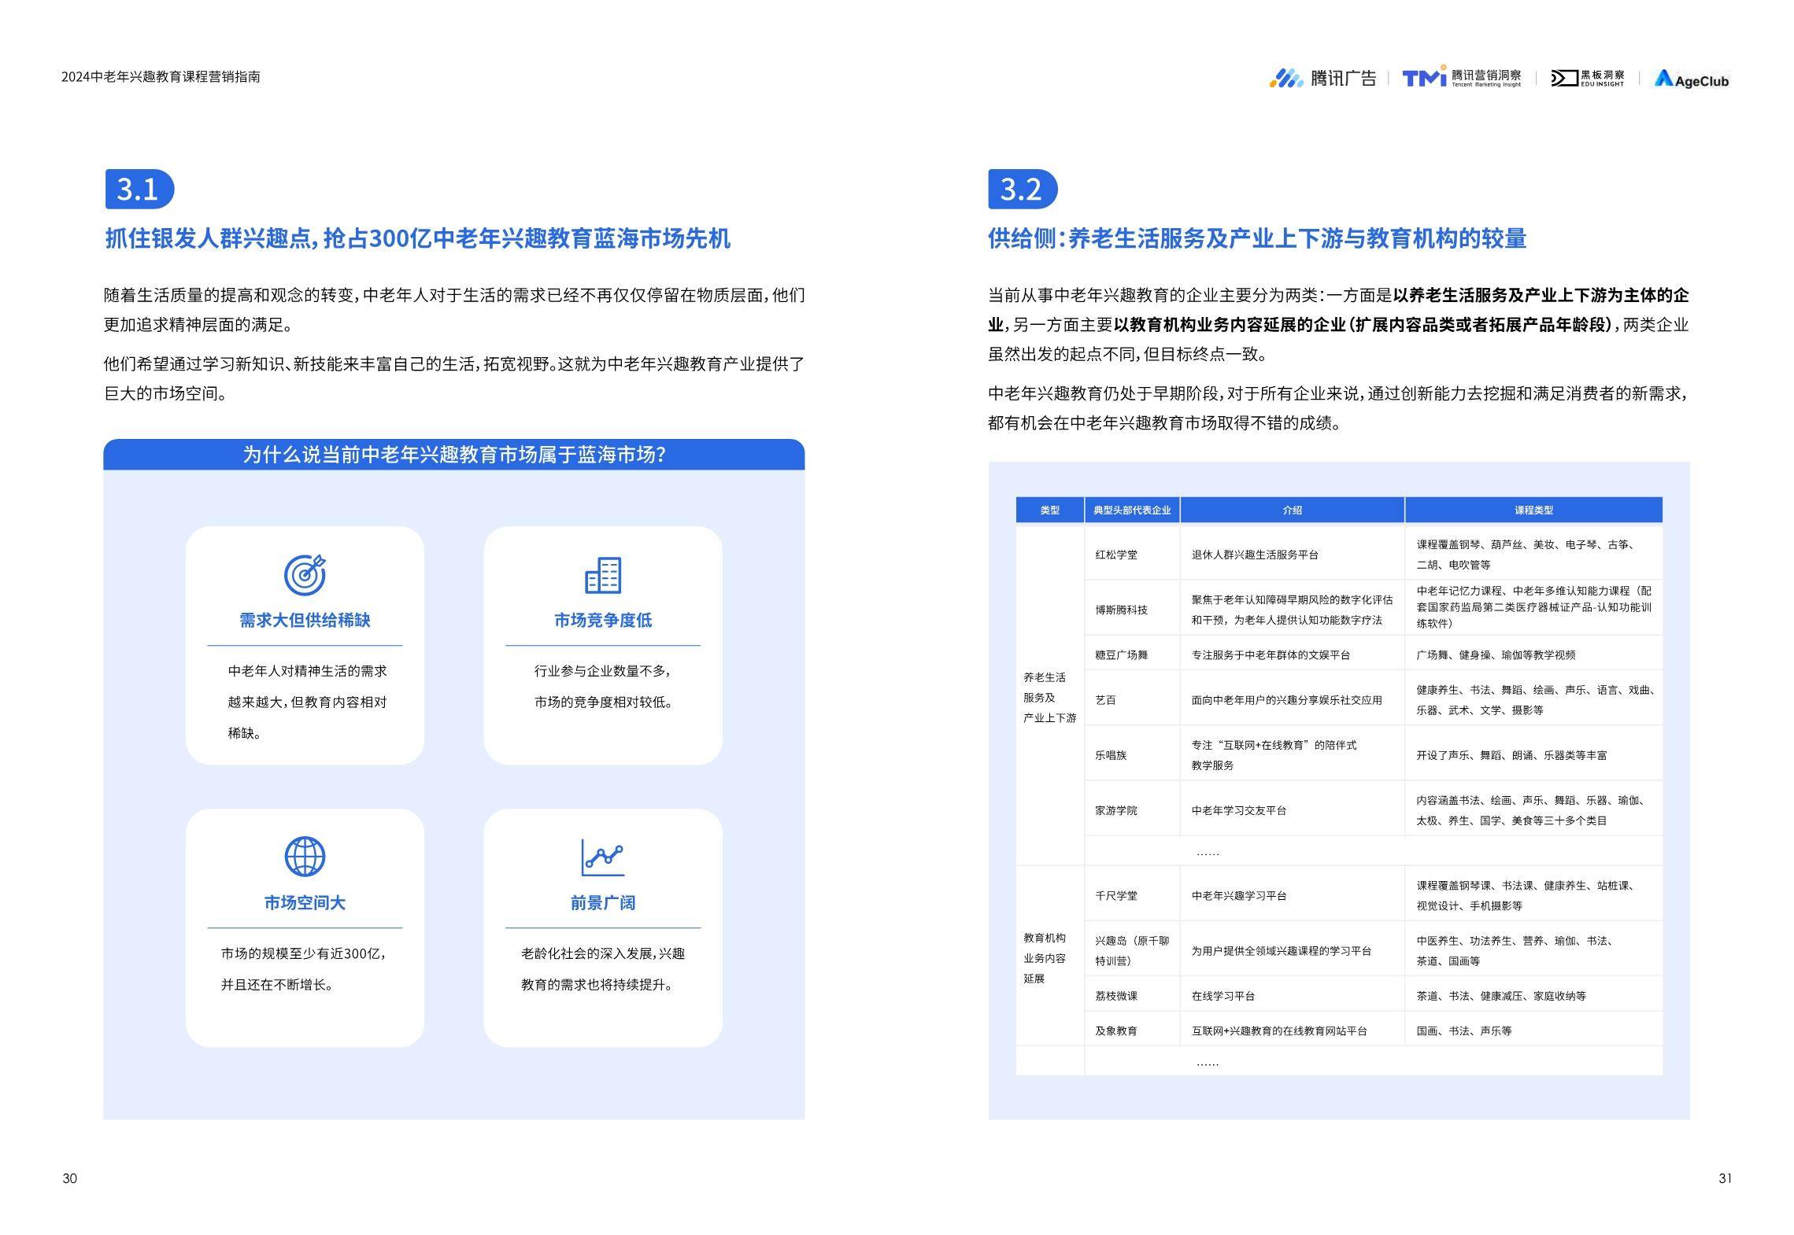
Task: Click the text 中老年人对精神生活的需求
Action: pyautogui.click(x=308, y=671)
